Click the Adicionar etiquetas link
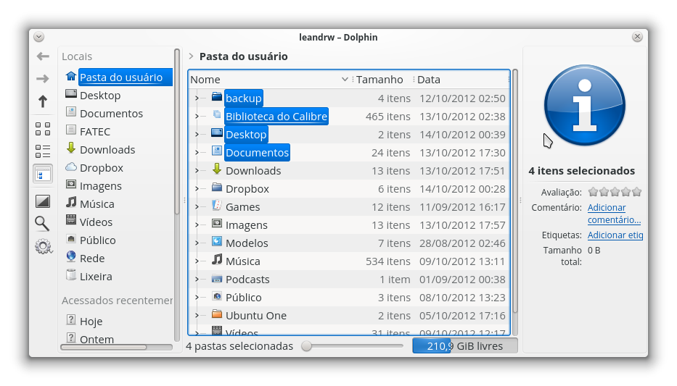 point(615,235)
